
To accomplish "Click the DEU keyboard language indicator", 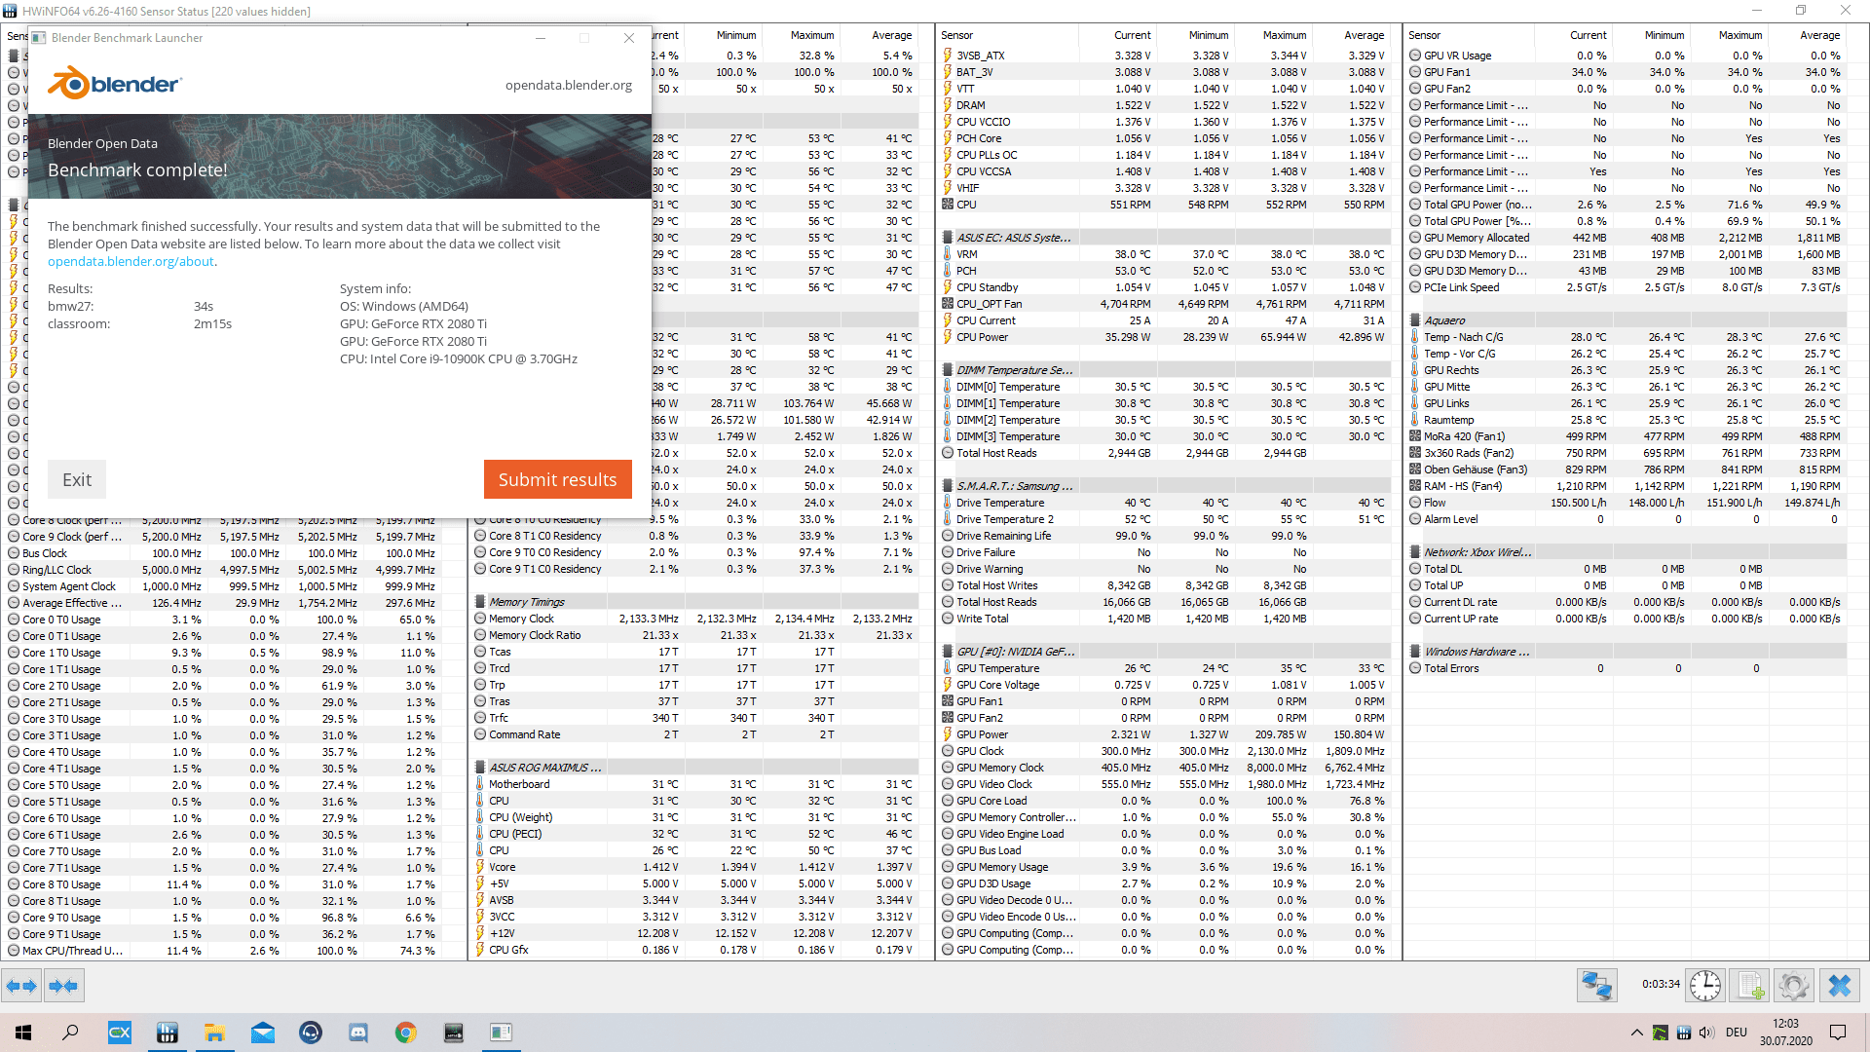I will click(x=1737, y=1033).
